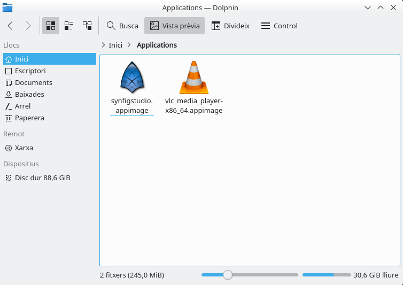
Task: Select the Synfig Studio appimage icon
Action: tap(132, 77)
